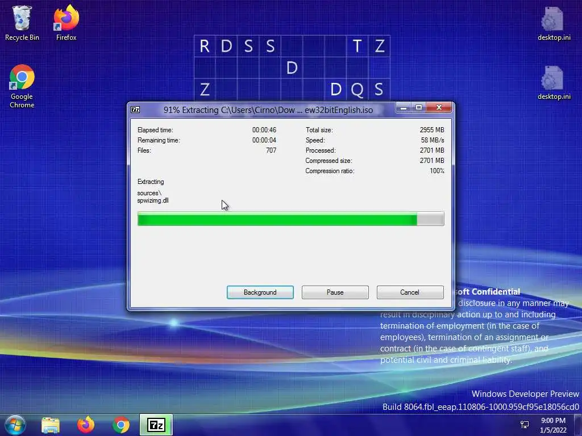The height and width of the screenshot is (436, 582).
Task: Pause the extraction
Action: [x=335, y=292]
